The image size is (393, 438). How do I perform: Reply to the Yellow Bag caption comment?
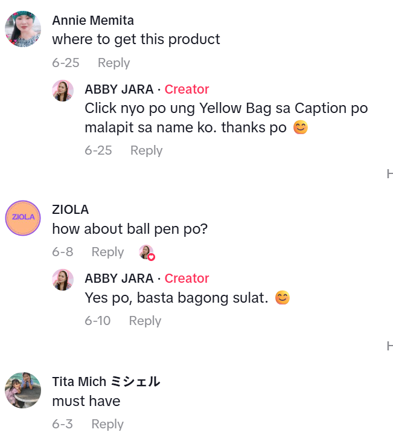(x=146, y=150)
